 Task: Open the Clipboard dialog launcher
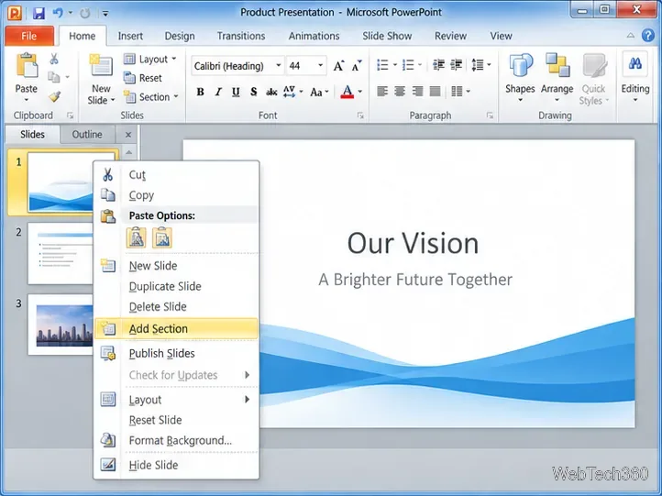click(70, 116)
